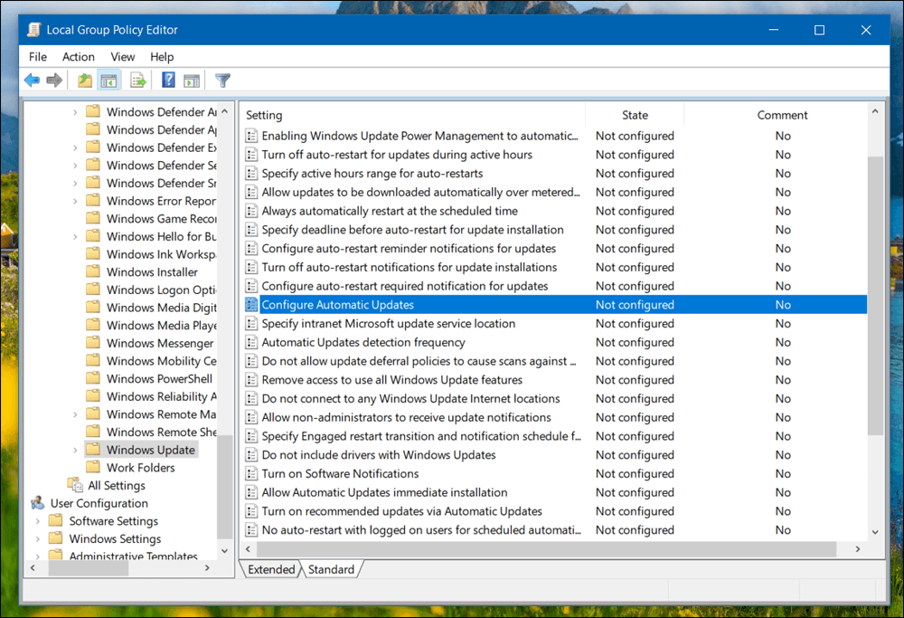Click the Forward arrow toolbar icon

(x=54, y=81)
